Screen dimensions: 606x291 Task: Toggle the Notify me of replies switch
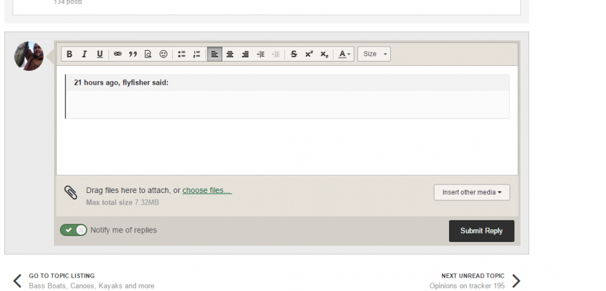(73, 230)
